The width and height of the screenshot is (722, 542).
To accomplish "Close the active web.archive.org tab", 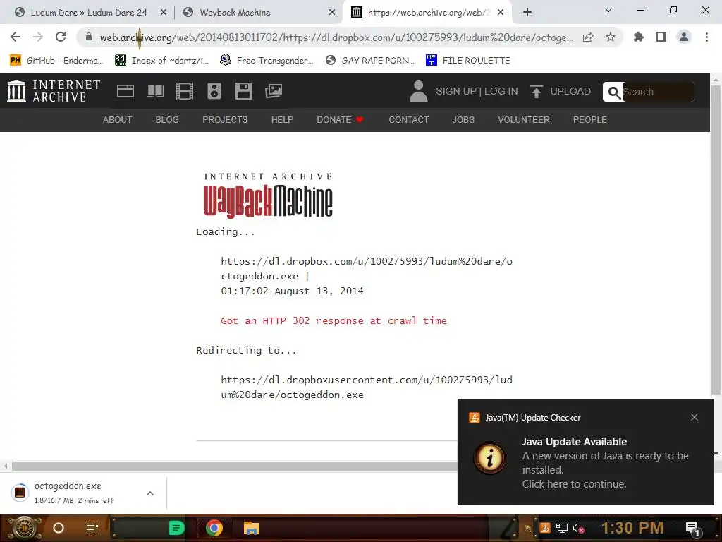I will (501, 13).
